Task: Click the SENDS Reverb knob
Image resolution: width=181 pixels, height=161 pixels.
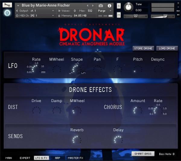Action: (77, 140)
